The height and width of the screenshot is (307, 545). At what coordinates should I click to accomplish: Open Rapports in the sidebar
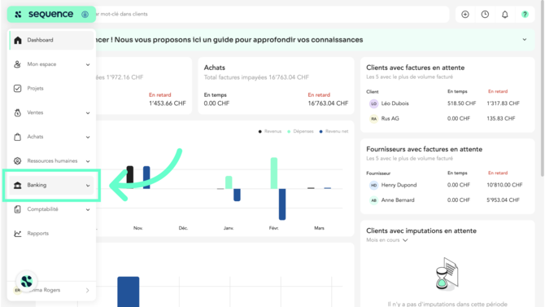click(x=51, y=233)
